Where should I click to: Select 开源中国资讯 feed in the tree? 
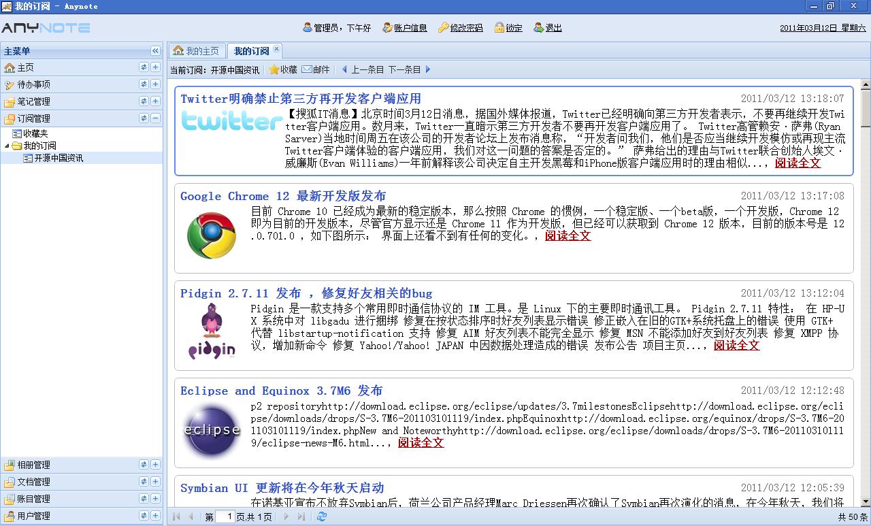click(59, 158)
